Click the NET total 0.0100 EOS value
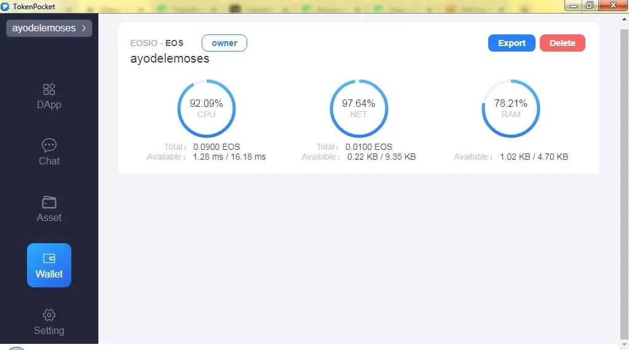Image resolution: width=629 pixels, height=350 pixels. [x=369, y=147]
